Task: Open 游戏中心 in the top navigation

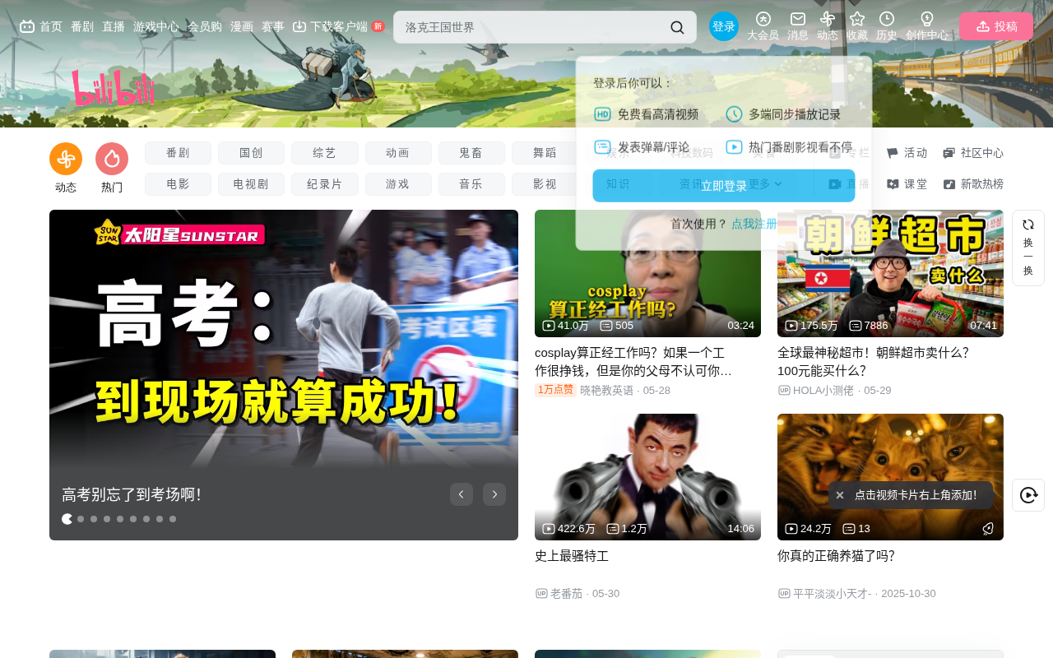Action: tap(156, 26)
